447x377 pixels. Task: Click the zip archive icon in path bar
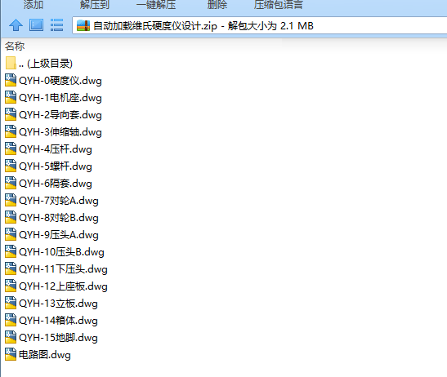pyautogui.click(x=83, y=26)
